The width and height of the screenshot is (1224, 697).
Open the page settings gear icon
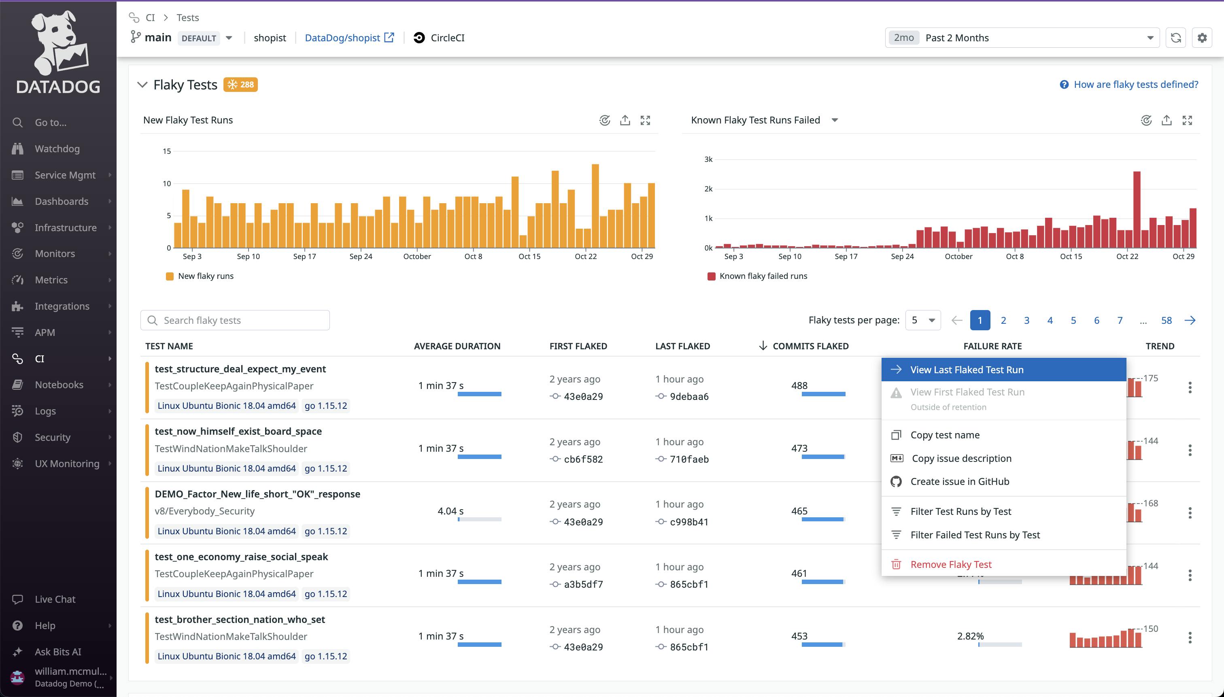[1203, 37]
